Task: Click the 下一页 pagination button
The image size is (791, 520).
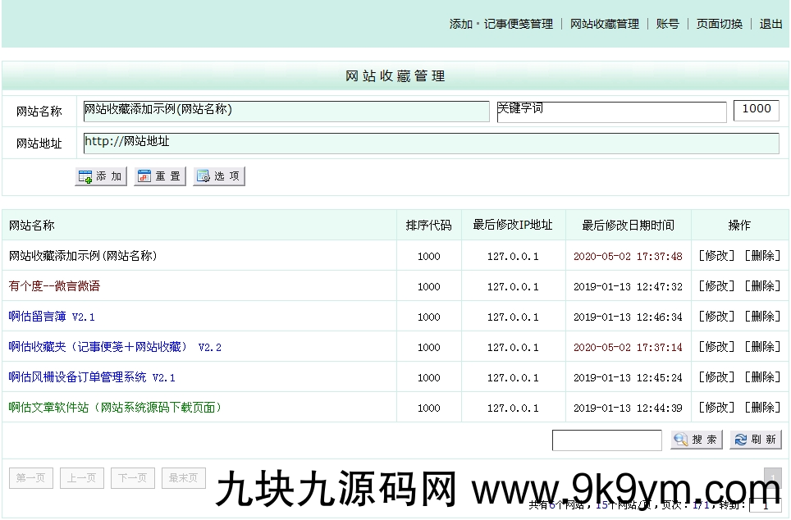Action: pos(133,477)
